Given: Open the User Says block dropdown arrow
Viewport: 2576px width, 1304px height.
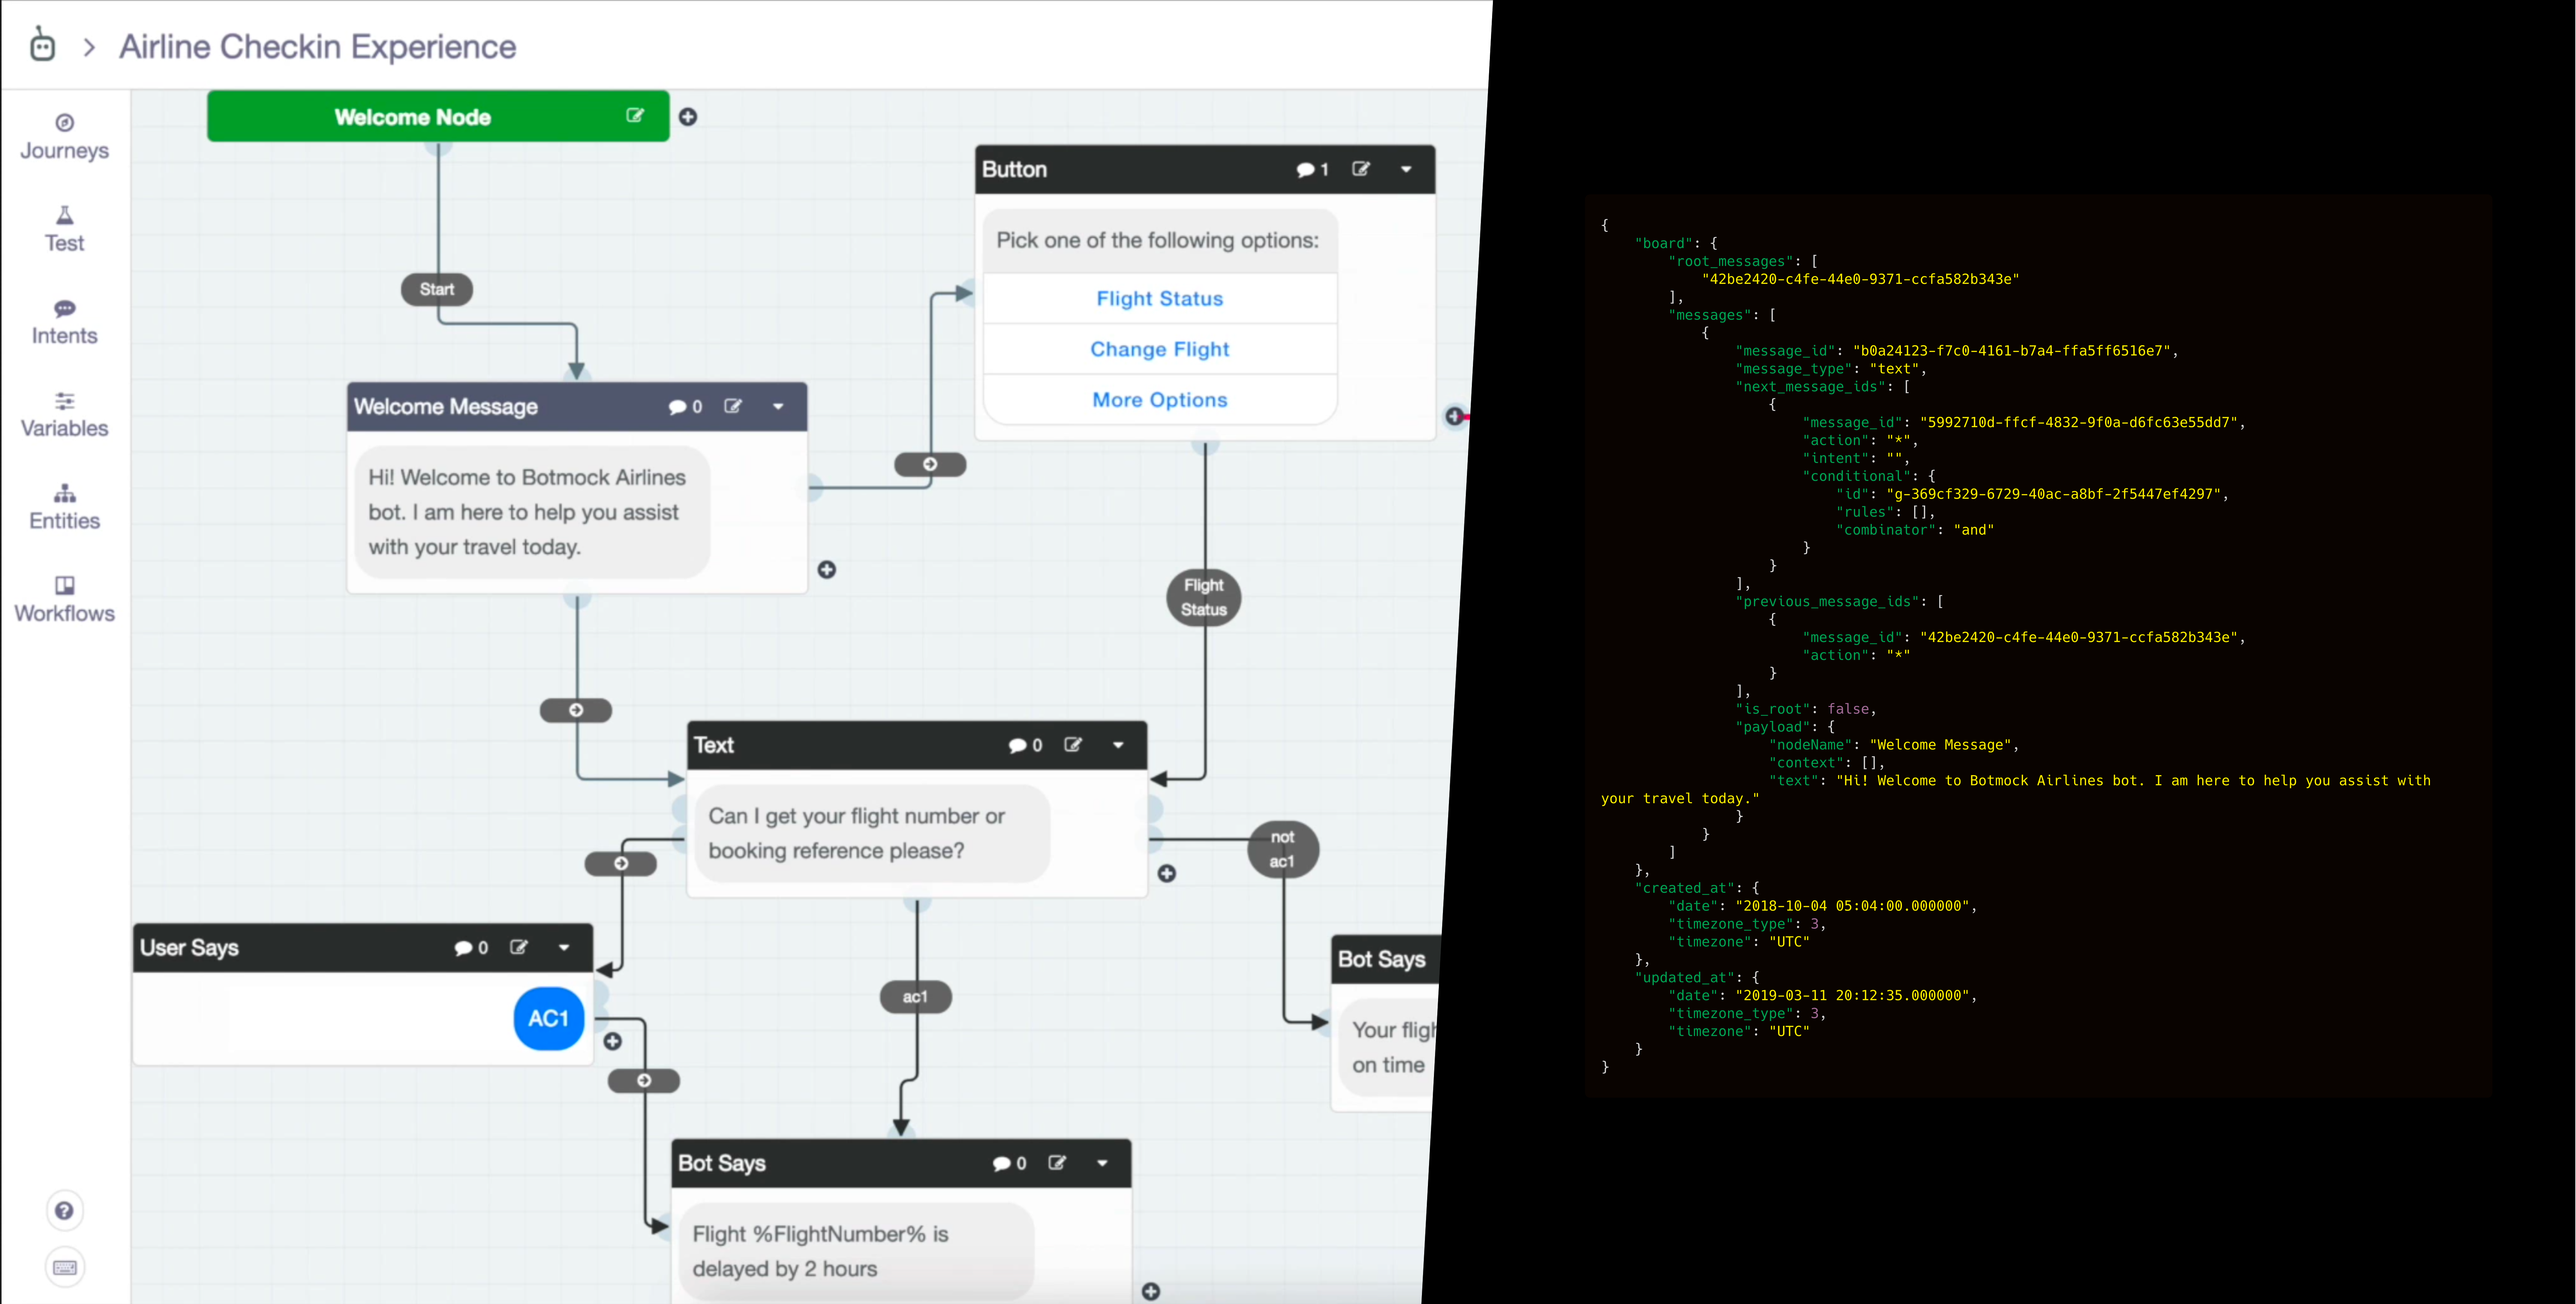Looking at the screenshot, I should tap(564, 947).
